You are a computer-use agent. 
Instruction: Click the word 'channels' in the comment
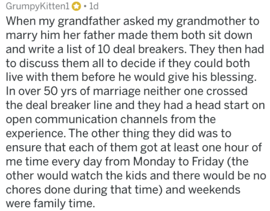click(144, 119)
